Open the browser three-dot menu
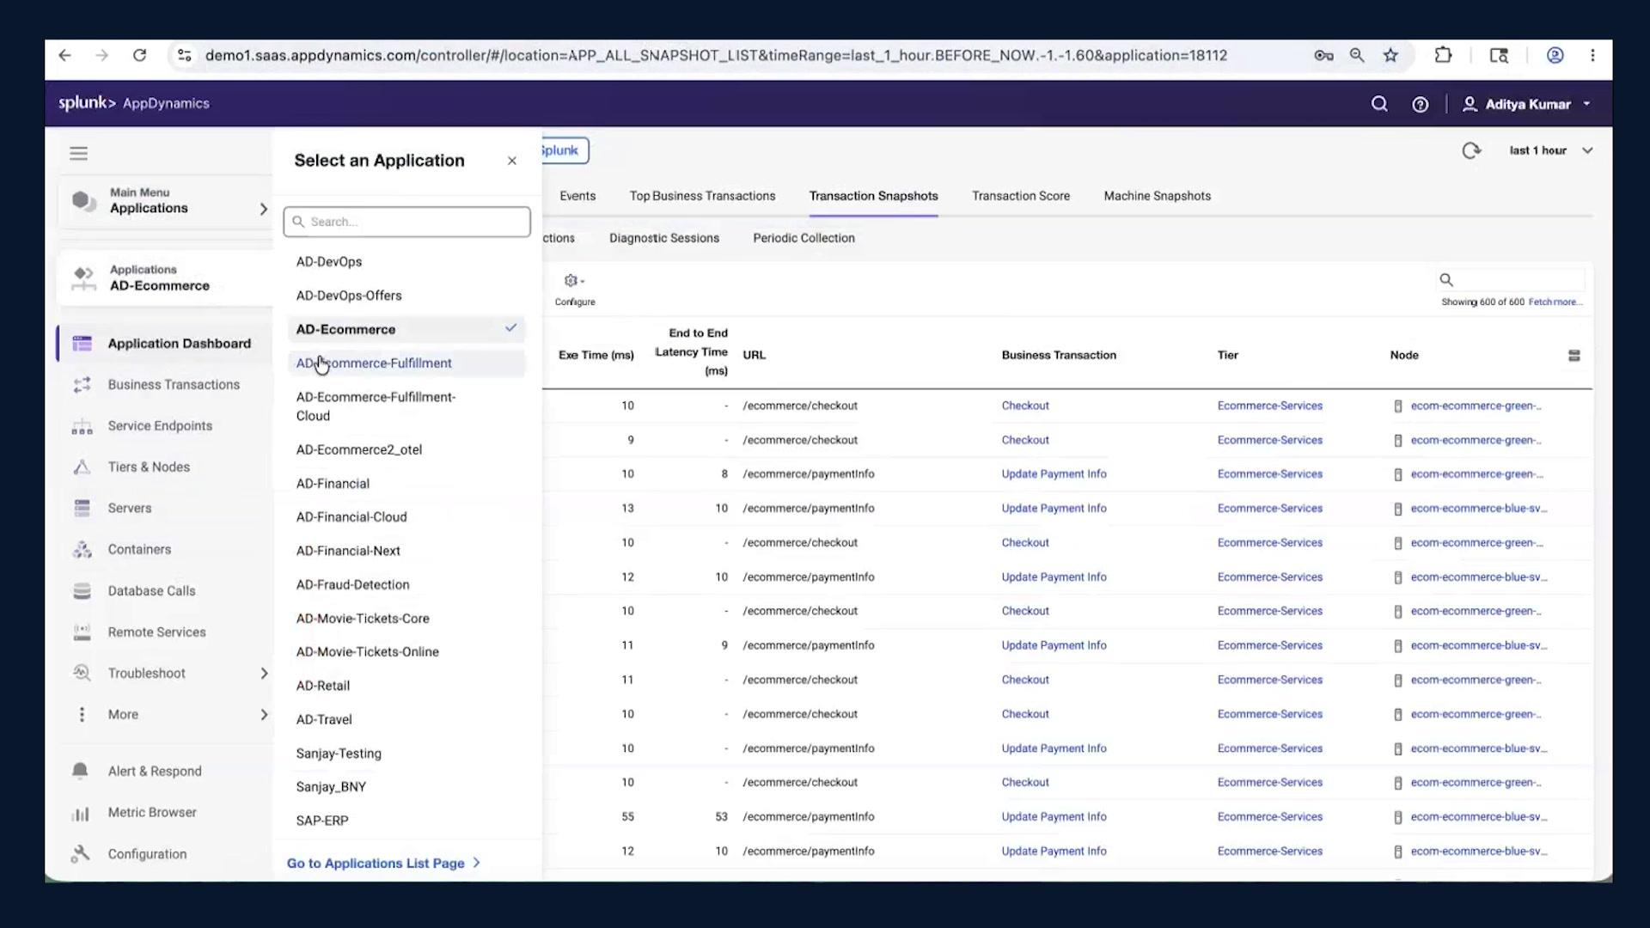 point(1592,55)
